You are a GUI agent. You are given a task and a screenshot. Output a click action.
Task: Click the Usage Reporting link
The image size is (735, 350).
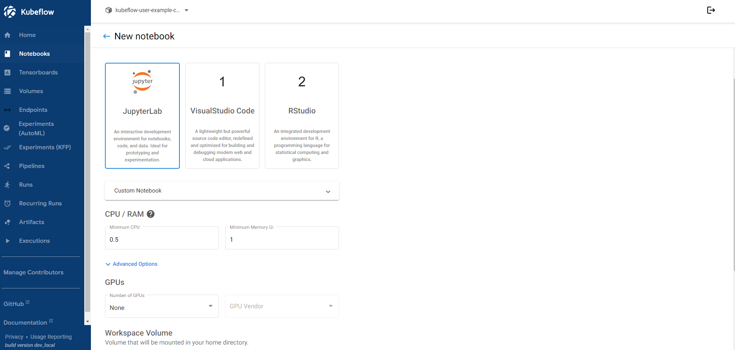pos(51,337)
